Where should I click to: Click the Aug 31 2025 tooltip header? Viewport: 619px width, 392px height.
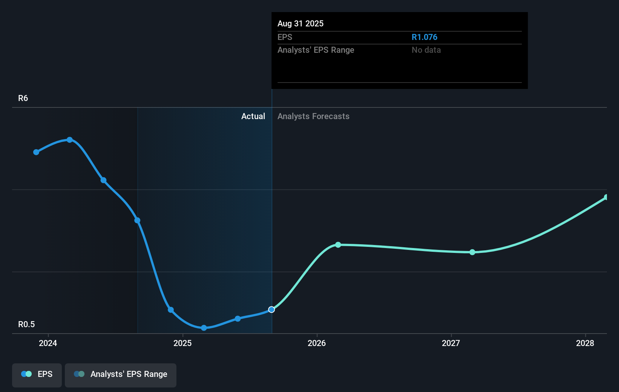click(300, 23)
